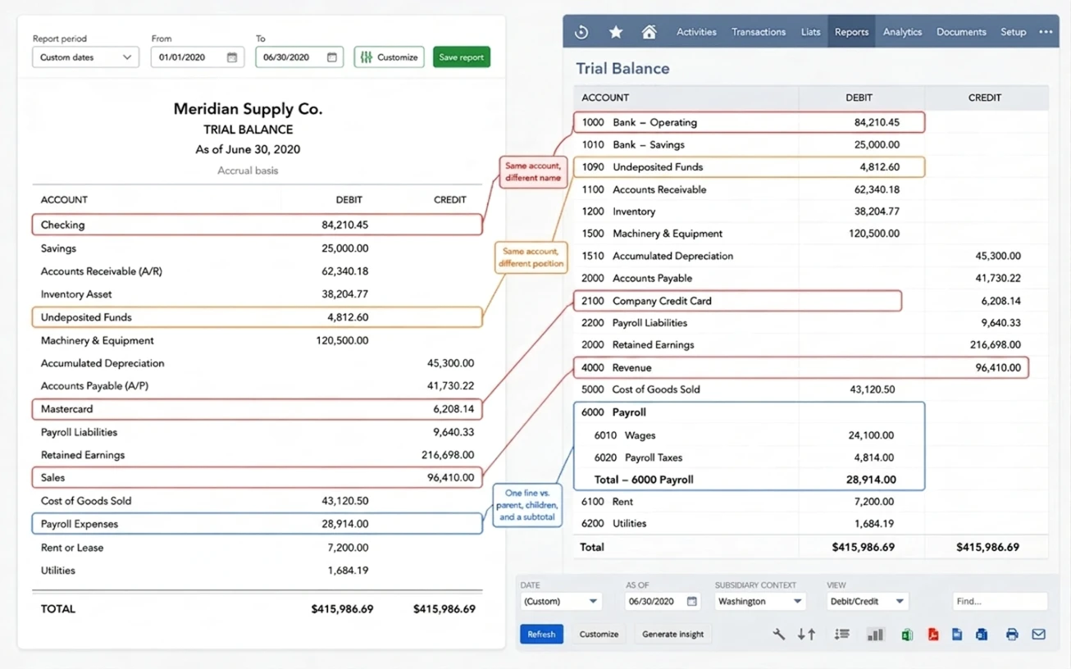Click the 4000 Revenue row
The height and width of the screenshot is (669, 1071).
(800, 368)
